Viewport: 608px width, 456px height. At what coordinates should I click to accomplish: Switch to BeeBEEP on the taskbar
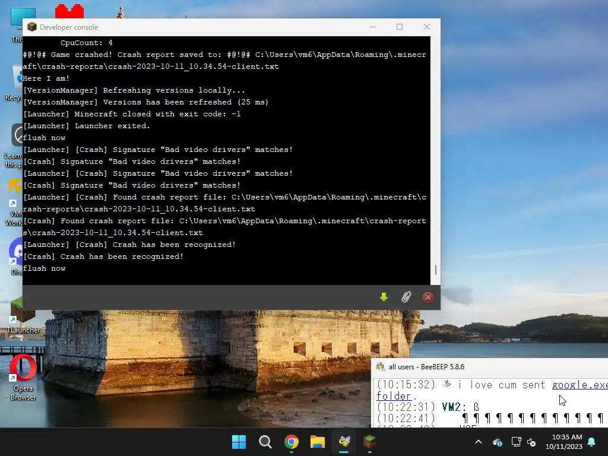[x=344, y=442]
